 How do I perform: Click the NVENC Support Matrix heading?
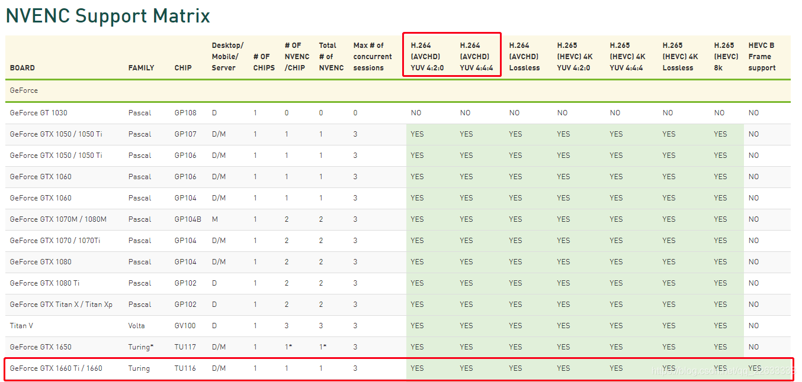(108, 16)
